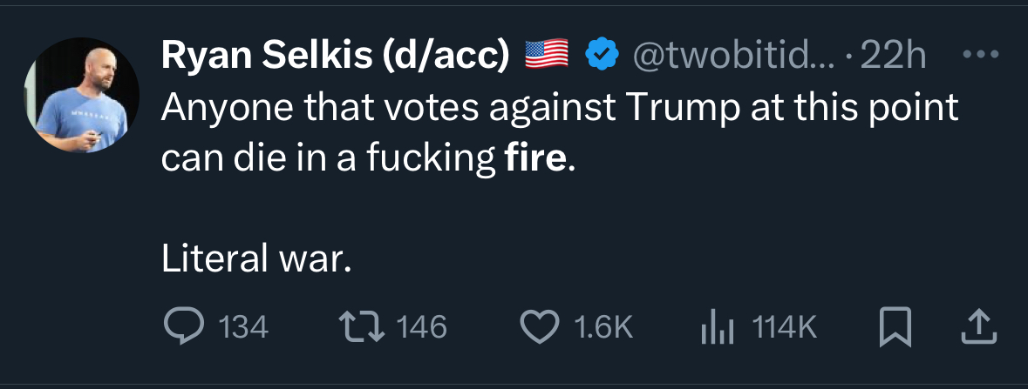The image size is (1028, 389).
Task: Click the 134 replies count
Action: pyautogui.click(x=243, y=327)
